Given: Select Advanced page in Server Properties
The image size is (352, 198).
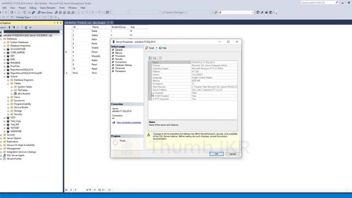Looking at the screenshot, I should coord(120,68).
